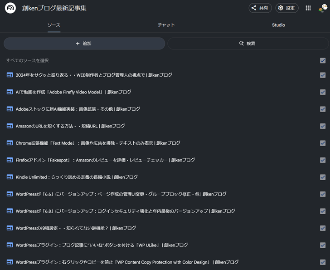
Task: Open source 2024年をサクッと振り返る title
Action: 94,75
